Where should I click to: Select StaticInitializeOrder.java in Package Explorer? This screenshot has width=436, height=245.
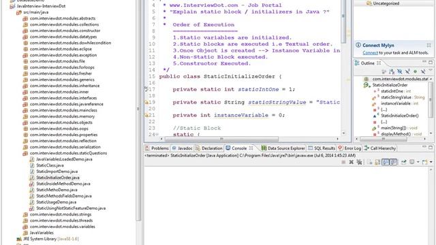click(x=57, y=178)
